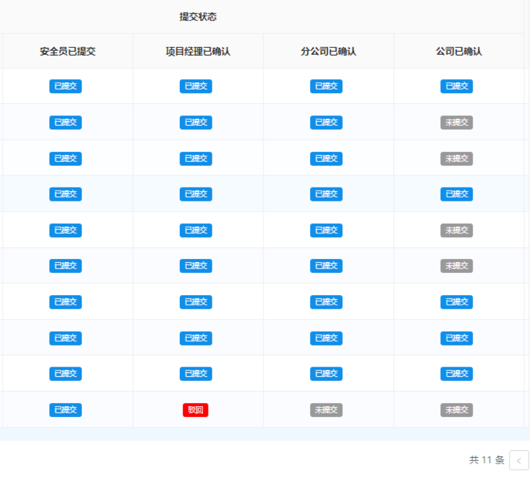
Task: Click fifth row's 未提交 badge under 公司已确认
Action: pos(456,230)
